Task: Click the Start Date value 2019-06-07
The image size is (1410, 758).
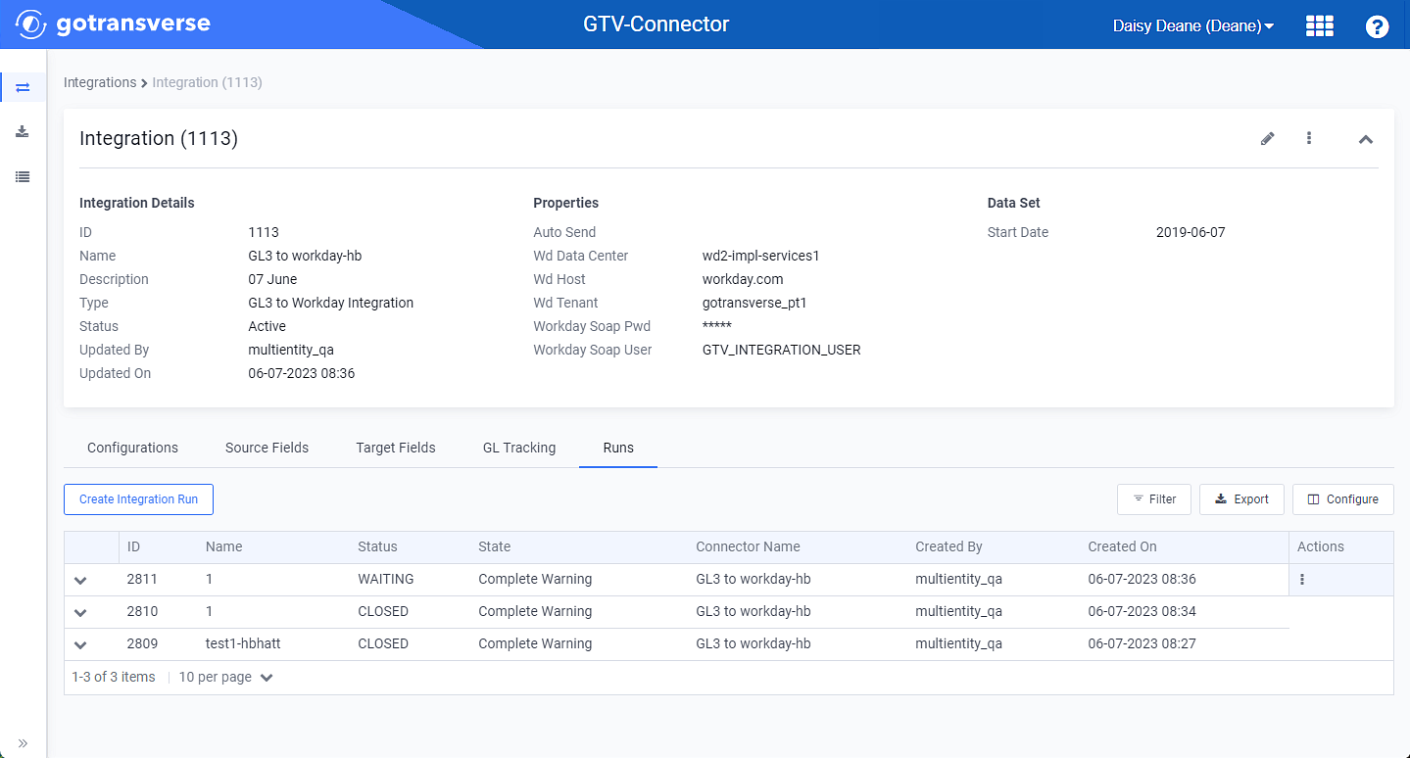Action: coord(1191,232)
